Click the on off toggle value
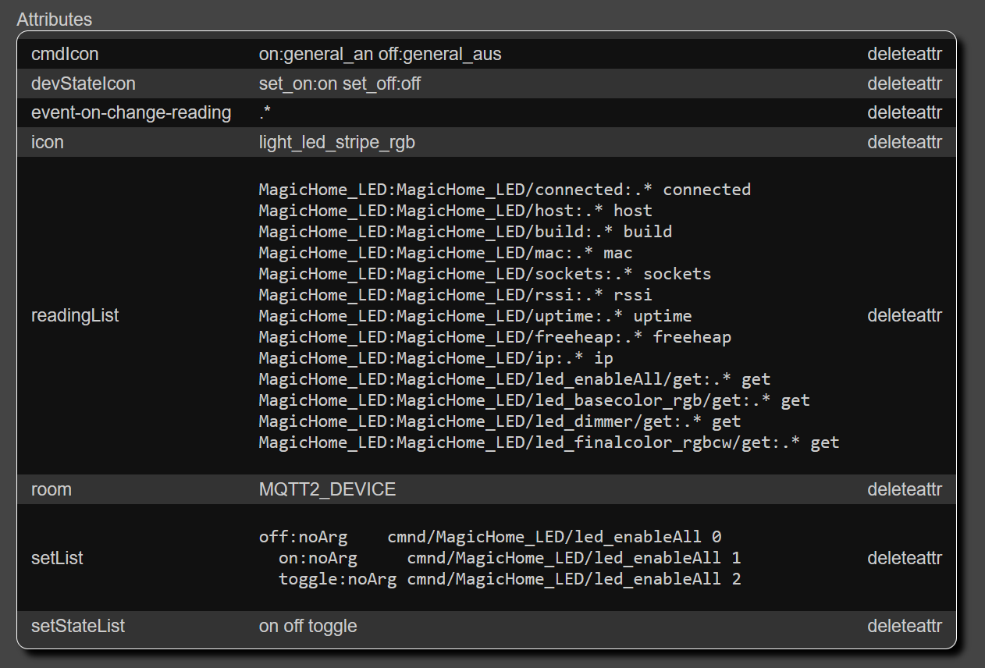The width and height of the screenshot is (985, 668). coord(308,627)
